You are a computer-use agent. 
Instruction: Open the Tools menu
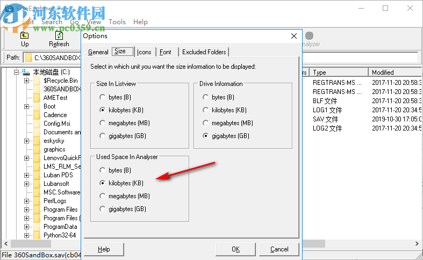[x=117, y=22]
